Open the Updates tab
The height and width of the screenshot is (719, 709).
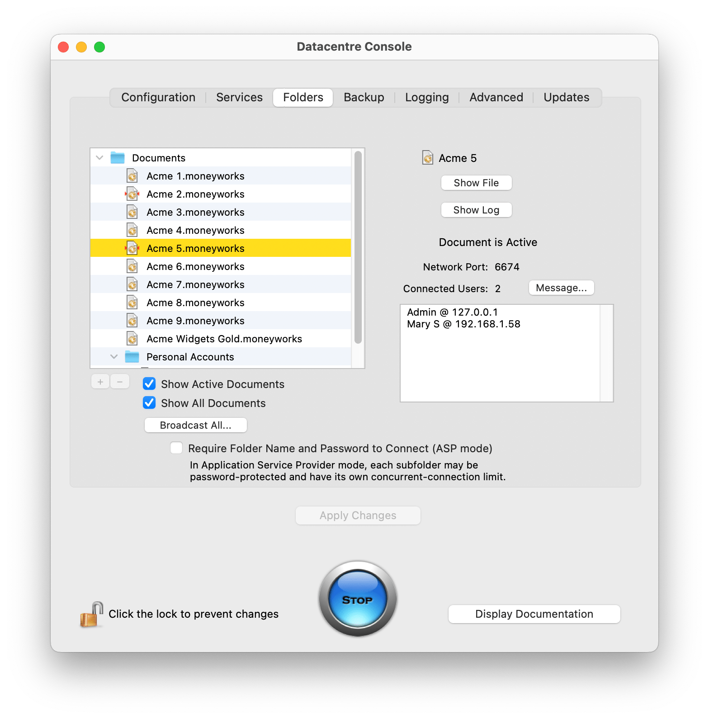tap(567, 97)
